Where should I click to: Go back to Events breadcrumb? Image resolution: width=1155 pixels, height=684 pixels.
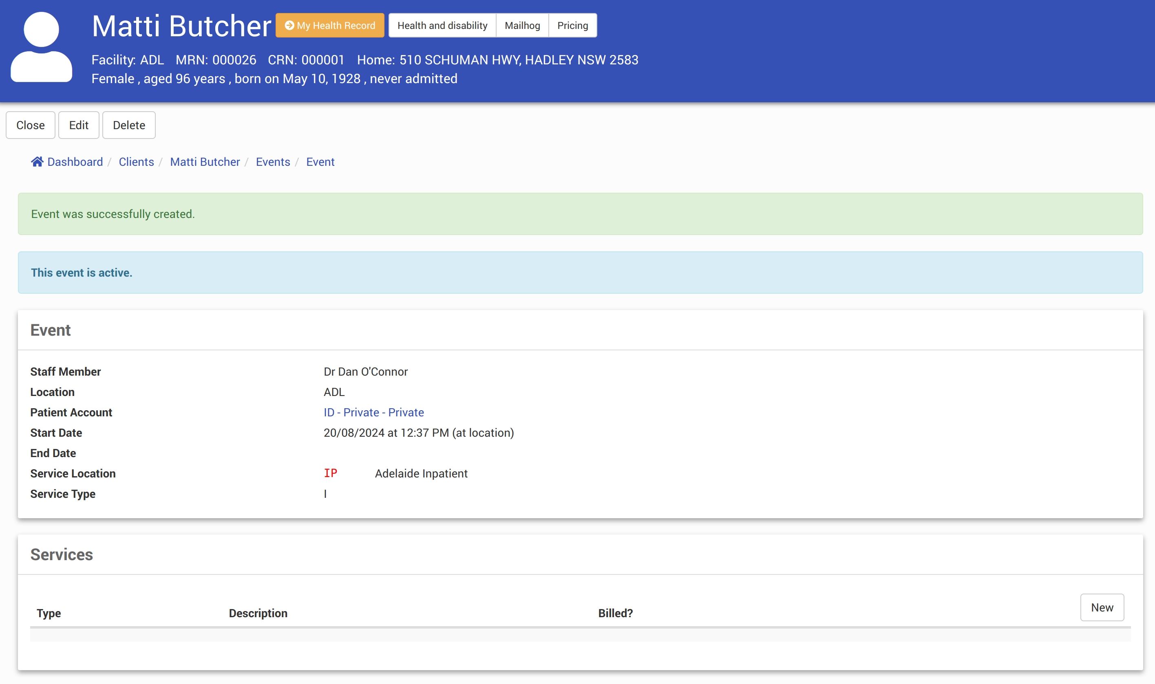[273, 162]
